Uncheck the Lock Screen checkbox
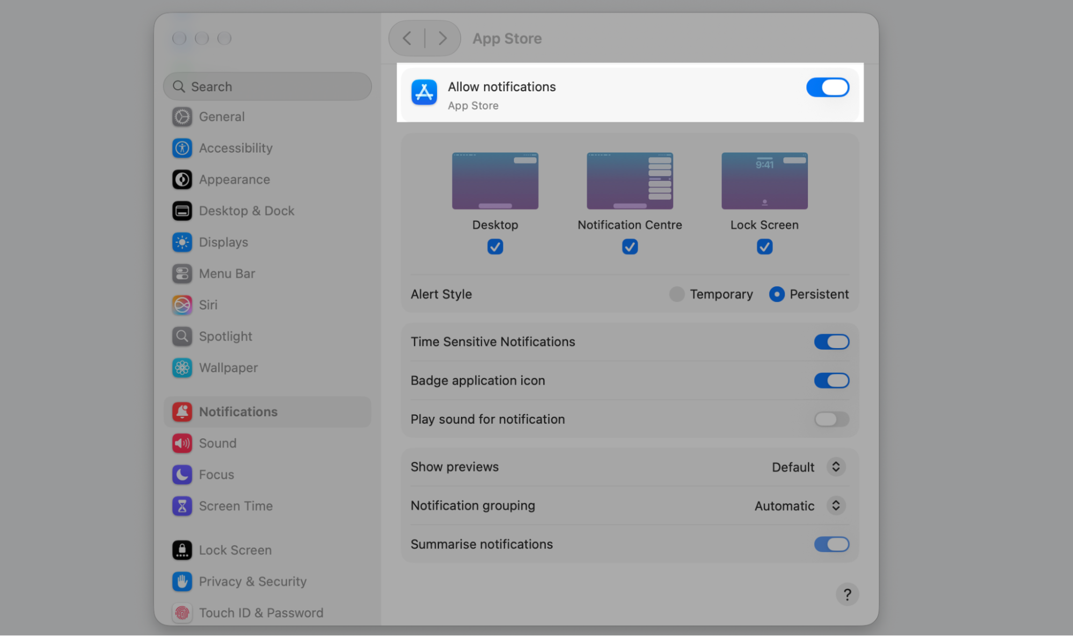Viewport: 1073px width, 636px height. coord(764,247)
